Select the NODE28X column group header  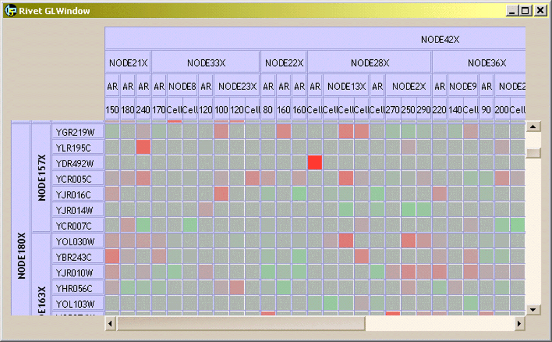tap(370, 63)
